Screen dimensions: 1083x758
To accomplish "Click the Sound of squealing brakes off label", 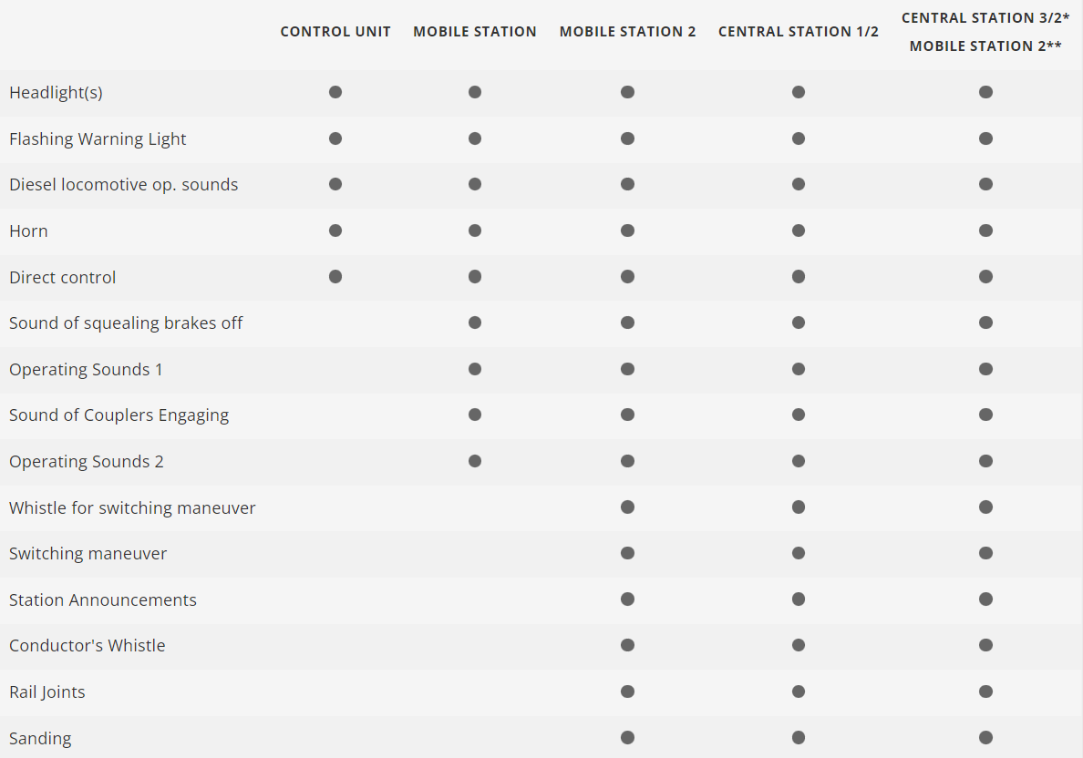I will 126,323.
